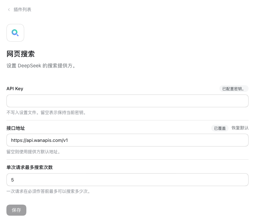Restore default via 恢复默认

pyautogui.click(x=240, y=128)
